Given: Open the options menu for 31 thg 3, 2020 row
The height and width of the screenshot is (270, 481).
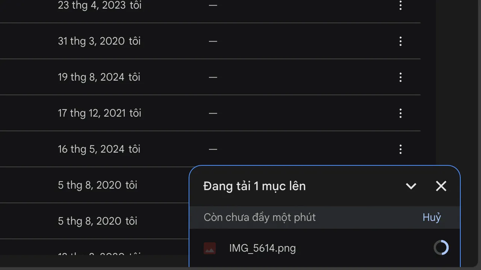Looking at the screenshot, I should pos(401,41).
